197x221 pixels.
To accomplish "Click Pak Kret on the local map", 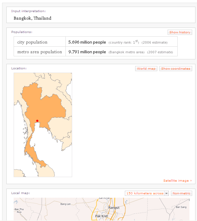I will [102, 216].
